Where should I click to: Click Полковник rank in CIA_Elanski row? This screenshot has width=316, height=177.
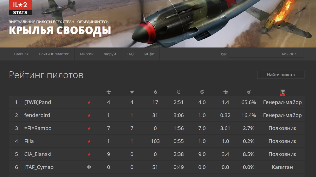(282, 154)
